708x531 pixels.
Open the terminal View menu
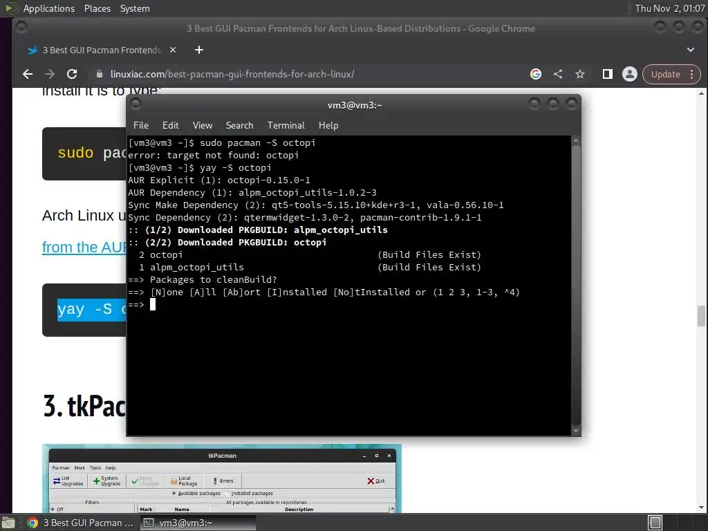(203, 126)
